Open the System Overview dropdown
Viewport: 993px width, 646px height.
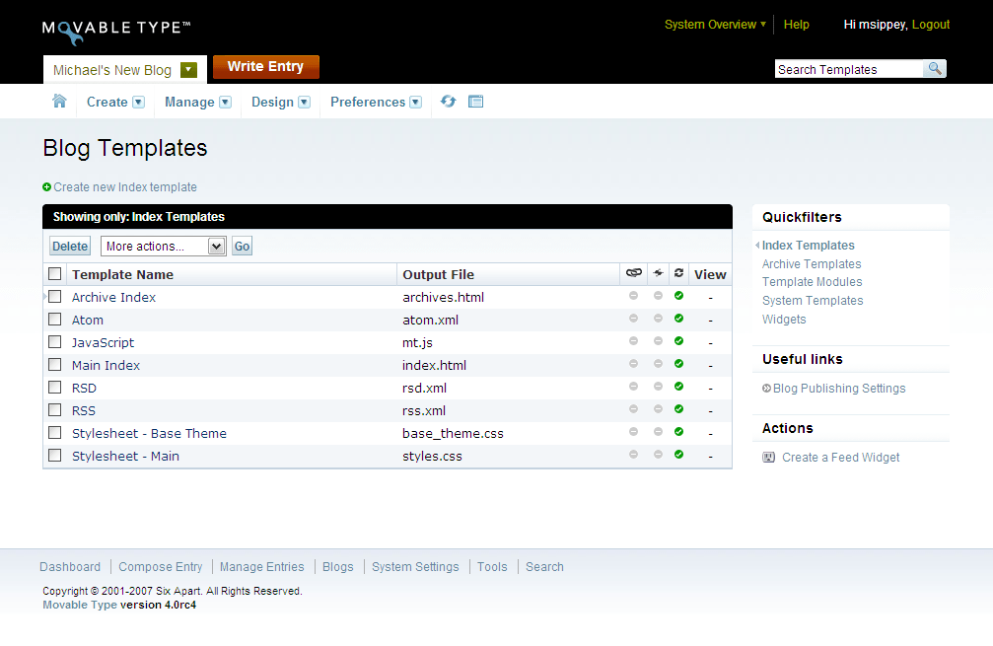tap(715, 25)
